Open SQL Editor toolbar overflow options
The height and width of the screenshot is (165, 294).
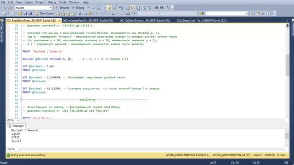[x=172, y=8]
